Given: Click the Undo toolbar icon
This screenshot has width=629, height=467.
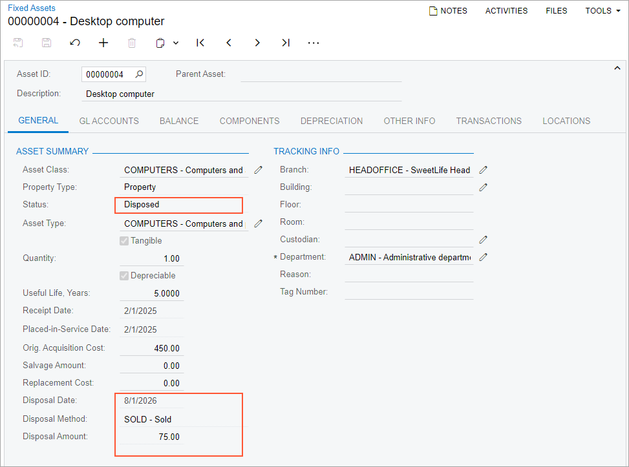Looking at the screenshot, I should pyautogui.click(x=75, y=43).
